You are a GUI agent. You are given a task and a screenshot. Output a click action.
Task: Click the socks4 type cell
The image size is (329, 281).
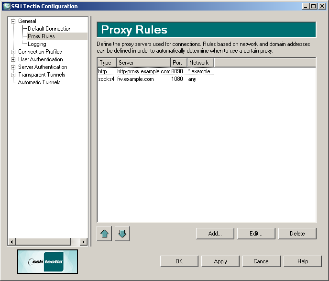click(106, 79)
